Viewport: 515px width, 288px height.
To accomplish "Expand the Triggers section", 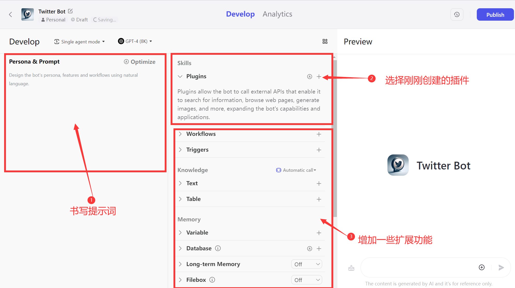I will (180, 150).
